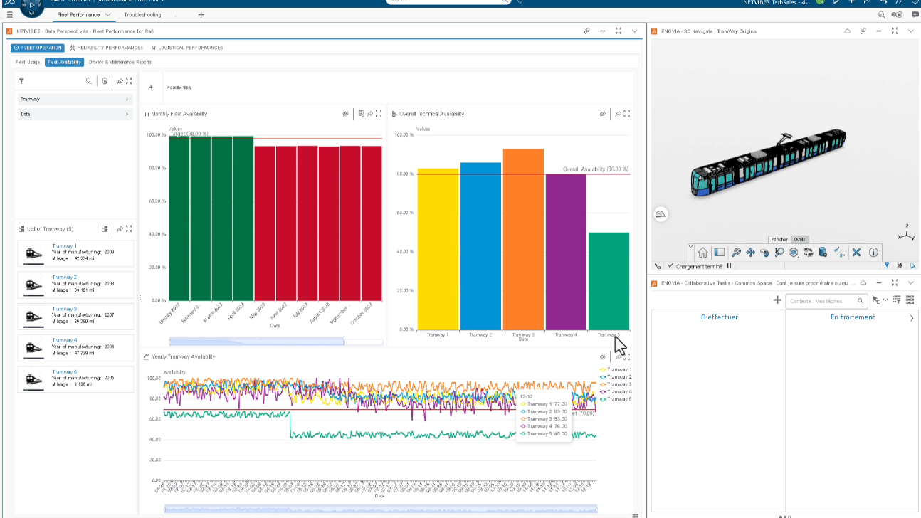
Task: Click the search icon in the filter panel
Action: pos(89,81)
